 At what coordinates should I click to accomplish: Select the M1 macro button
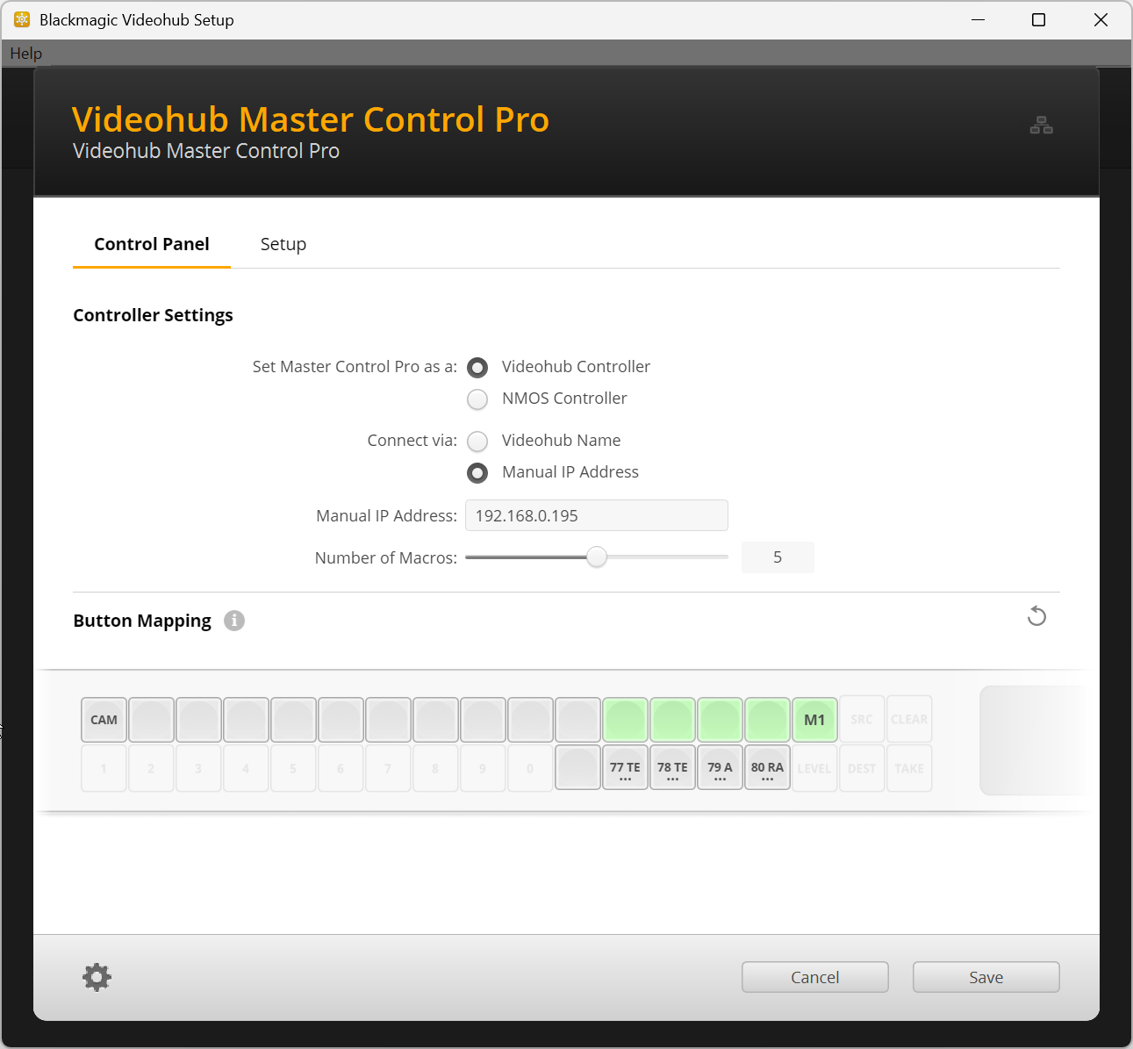(x=815, y=720)
